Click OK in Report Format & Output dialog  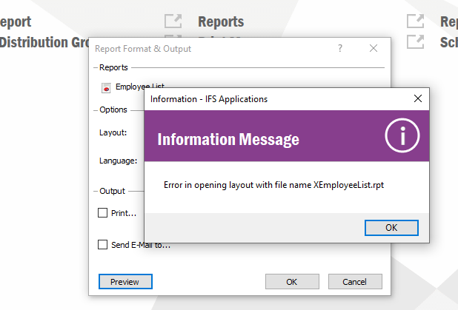(x=292, y=282)
